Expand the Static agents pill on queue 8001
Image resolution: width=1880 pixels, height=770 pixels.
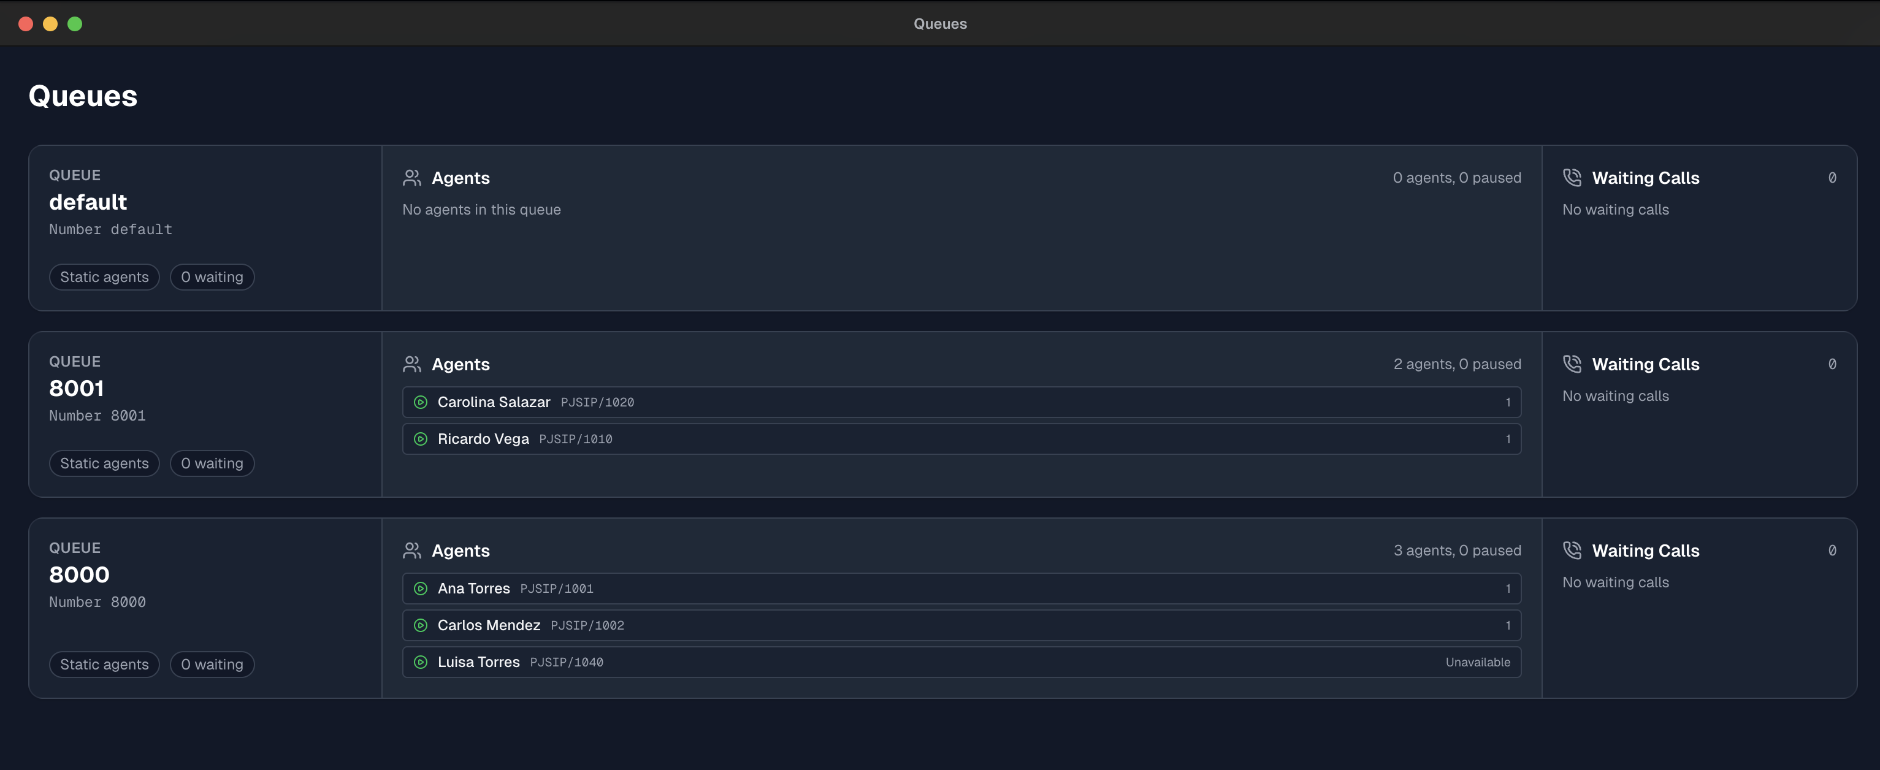(104, 463)
